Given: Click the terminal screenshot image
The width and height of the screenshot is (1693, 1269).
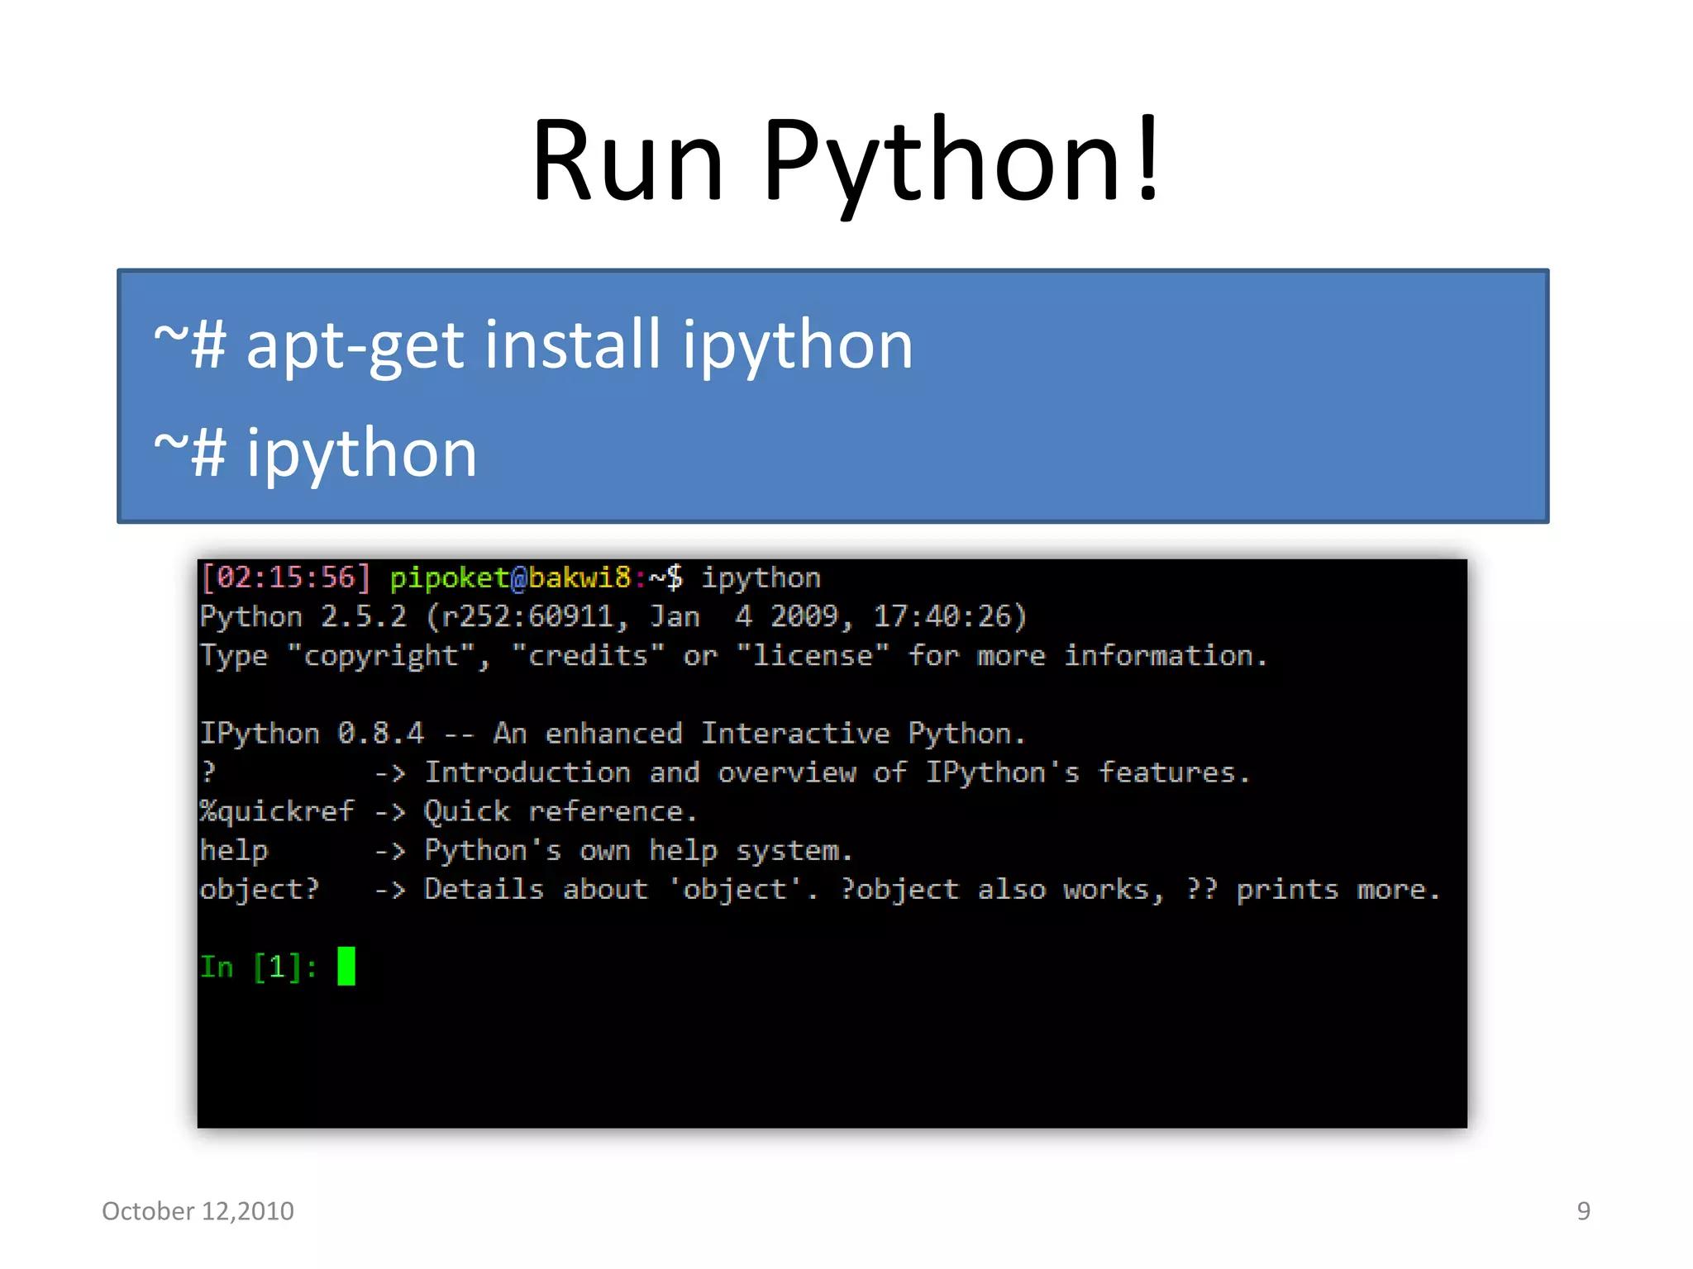Looking at the screenshot, I should point(832,844).
